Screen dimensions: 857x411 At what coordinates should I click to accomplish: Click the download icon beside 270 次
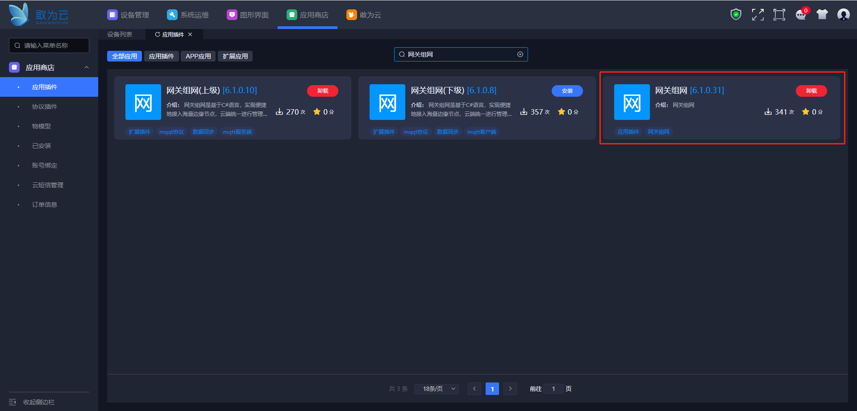[279, 111]
